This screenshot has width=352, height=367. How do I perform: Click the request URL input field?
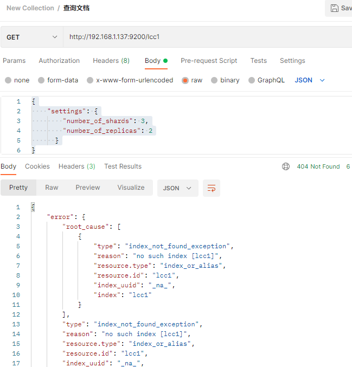(206, 37)
